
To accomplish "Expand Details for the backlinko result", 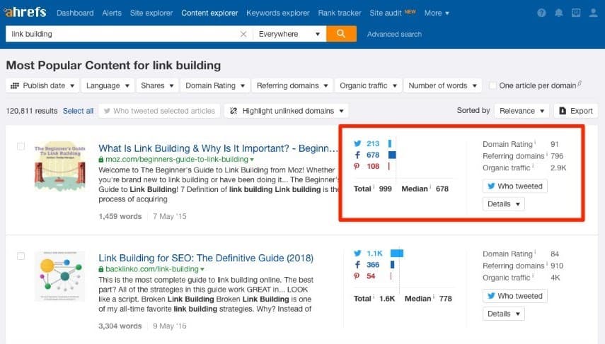I will 504,314.
